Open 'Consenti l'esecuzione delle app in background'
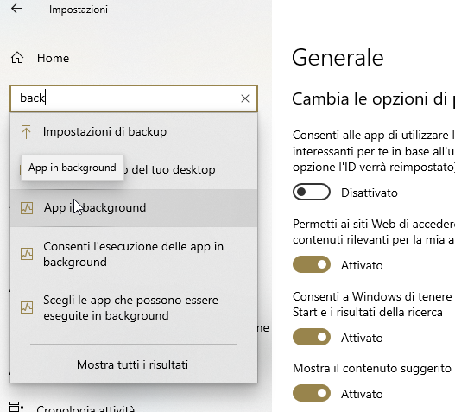Viewport: 455px width, 412px height. [134, 254]
